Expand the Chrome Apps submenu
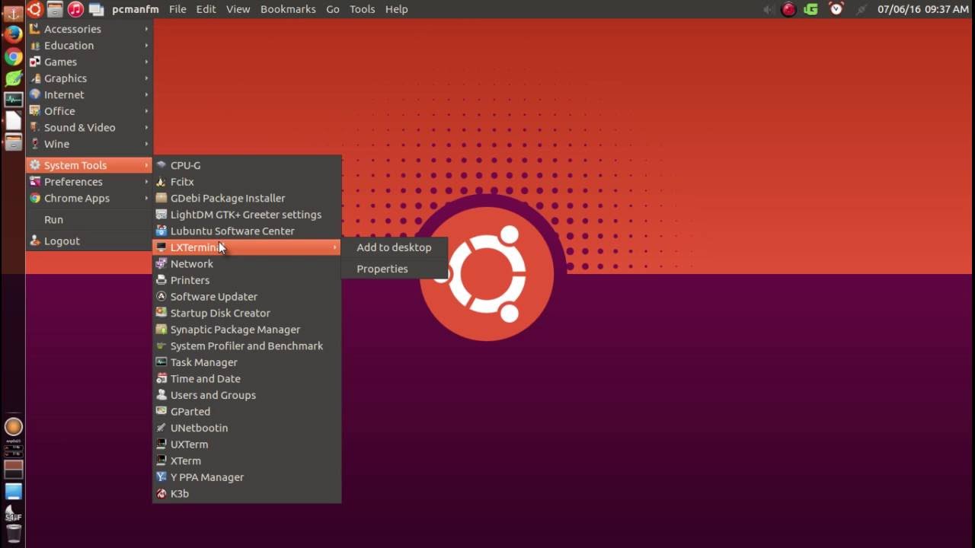This screenshot has height=548, width=975. click(x=76, y=198)
